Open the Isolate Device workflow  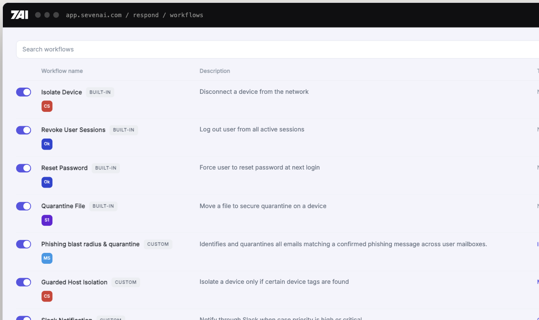click(x=61, y=92)
